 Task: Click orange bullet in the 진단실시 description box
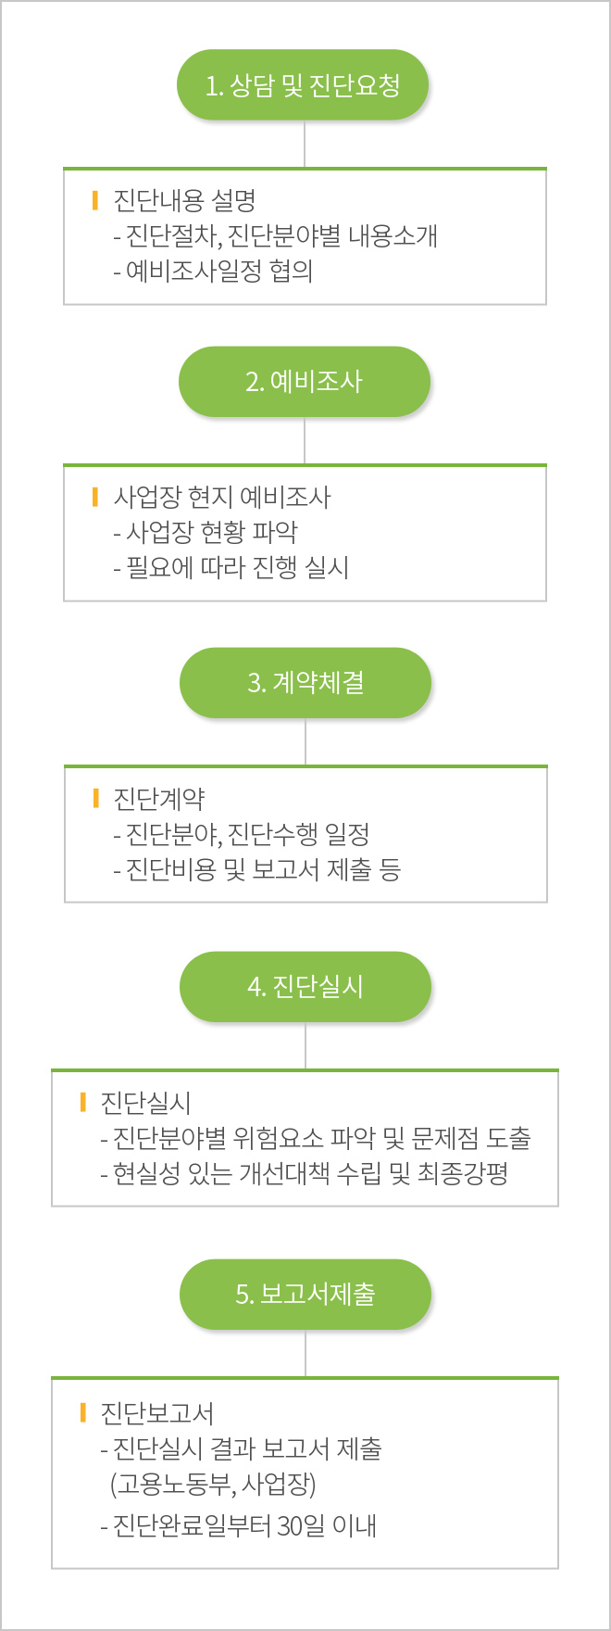(82, 1102)
